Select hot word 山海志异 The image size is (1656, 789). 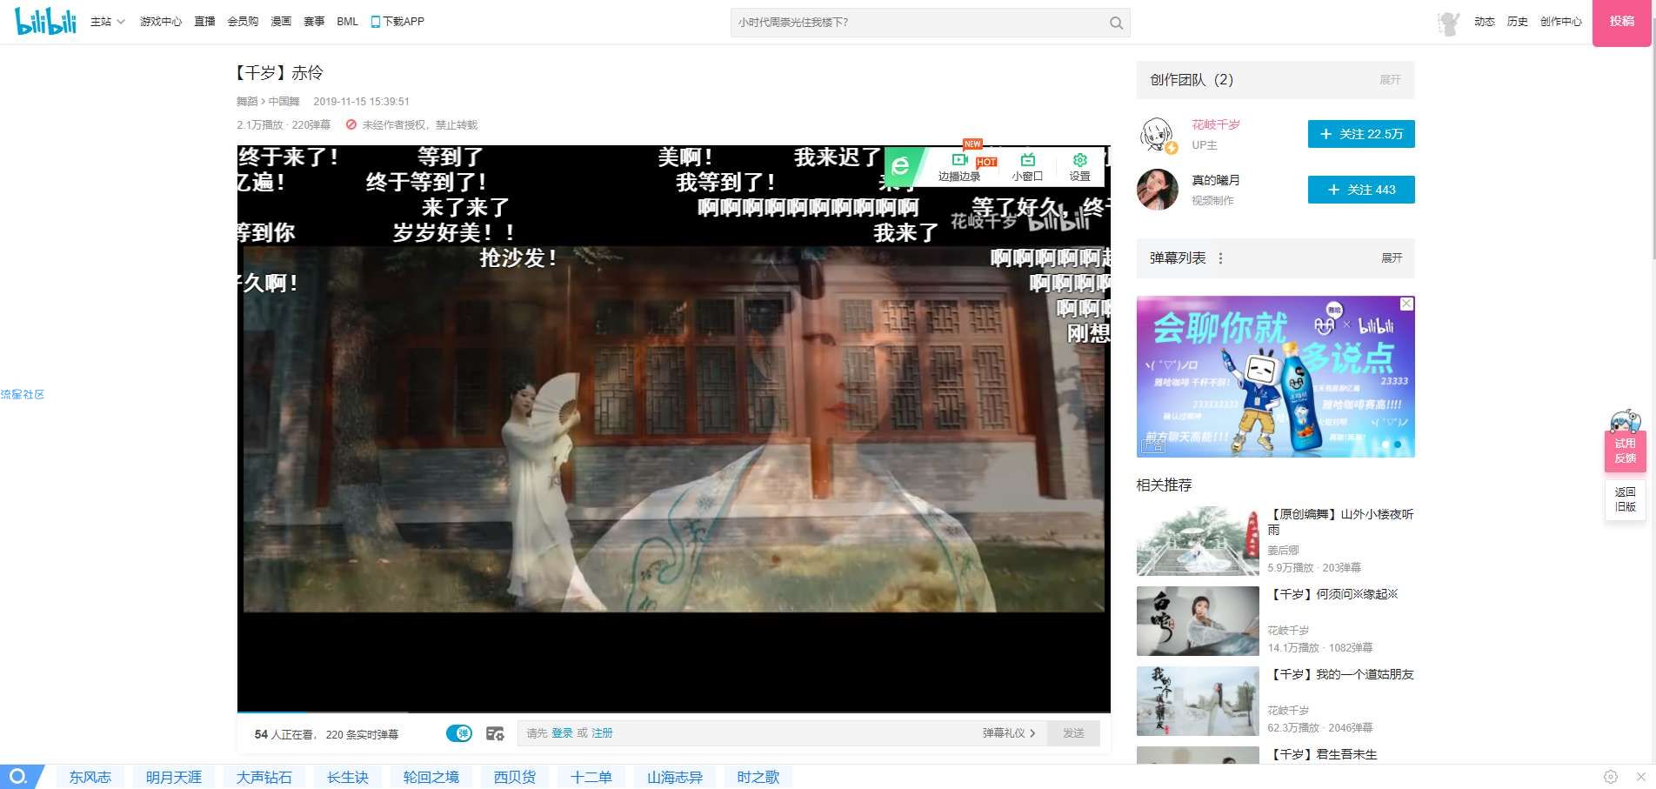point(675,777)
